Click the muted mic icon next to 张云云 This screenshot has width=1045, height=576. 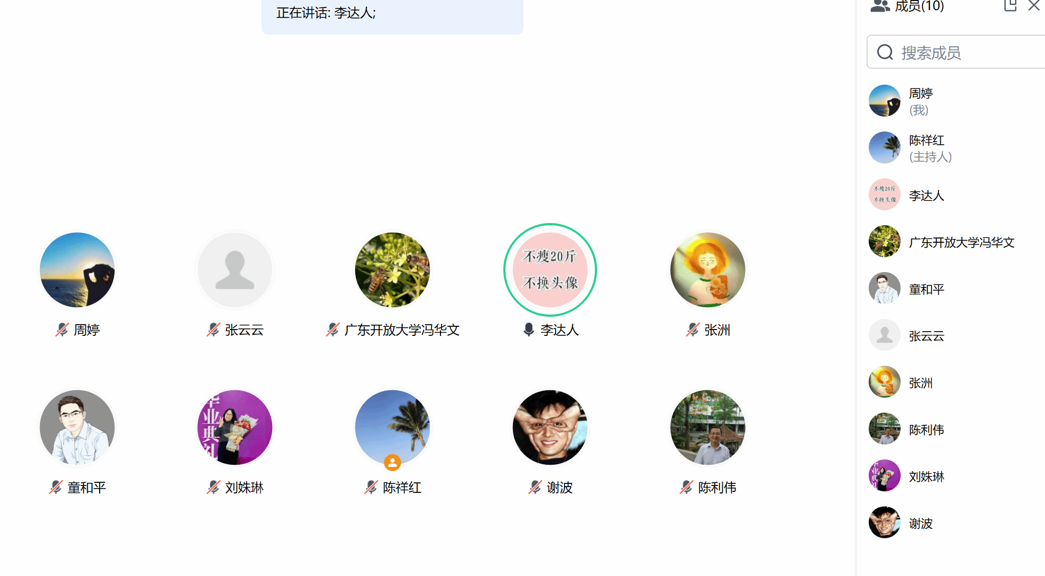214,330
